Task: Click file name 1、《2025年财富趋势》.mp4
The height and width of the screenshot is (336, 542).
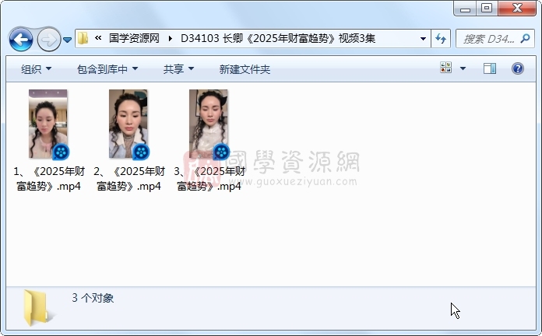Action: [x=49, y=179]
